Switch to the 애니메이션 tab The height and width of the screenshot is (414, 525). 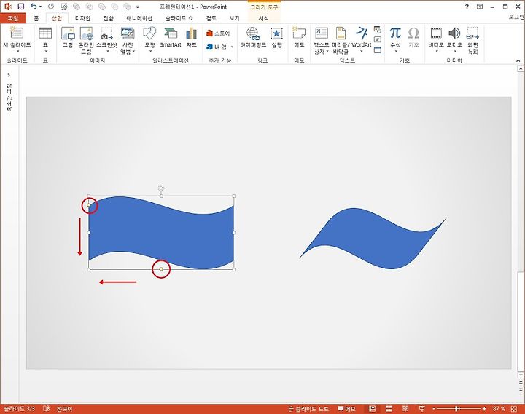[139, 18]
